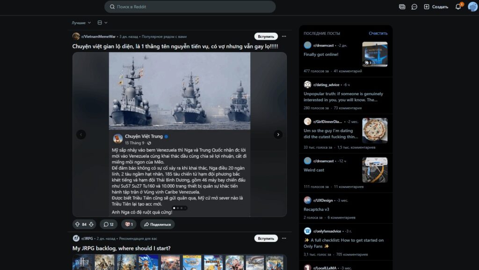Click Очистить to clear recent posts

(x=378, y=34)
